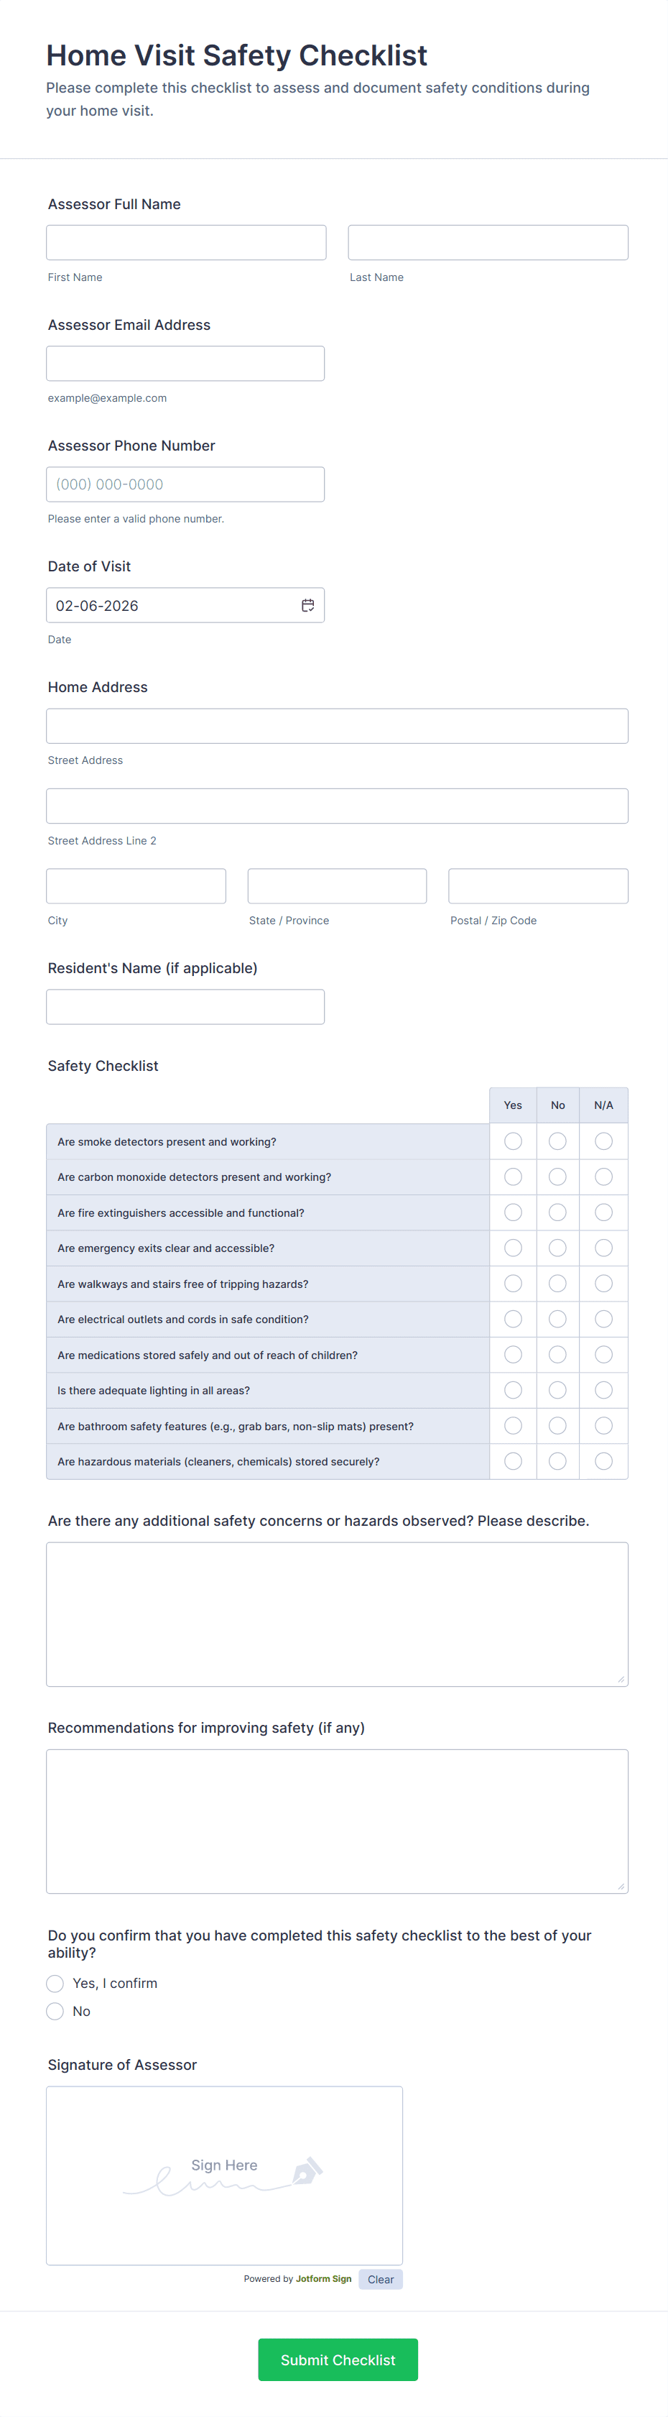Image resolution: width=668 pixels, height=2417 pixels.
Task: Select Yes for emergency exits question
Action: coord(513,1248)
